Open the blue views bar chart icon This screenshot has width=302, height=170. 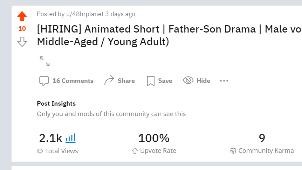(70, 138)
